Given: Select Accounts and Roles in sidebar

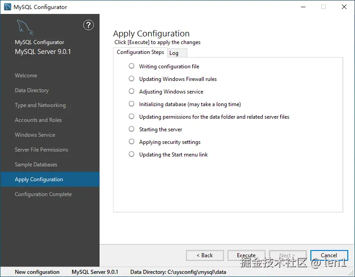Looking at the screenshot, I should (x=38, y=120).
